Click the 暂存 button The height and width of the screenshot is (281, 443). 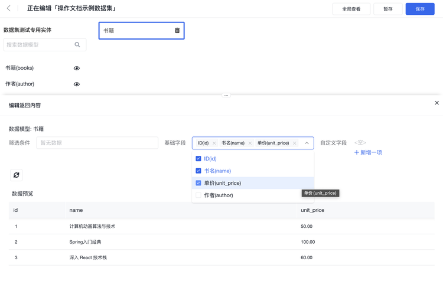388,9
